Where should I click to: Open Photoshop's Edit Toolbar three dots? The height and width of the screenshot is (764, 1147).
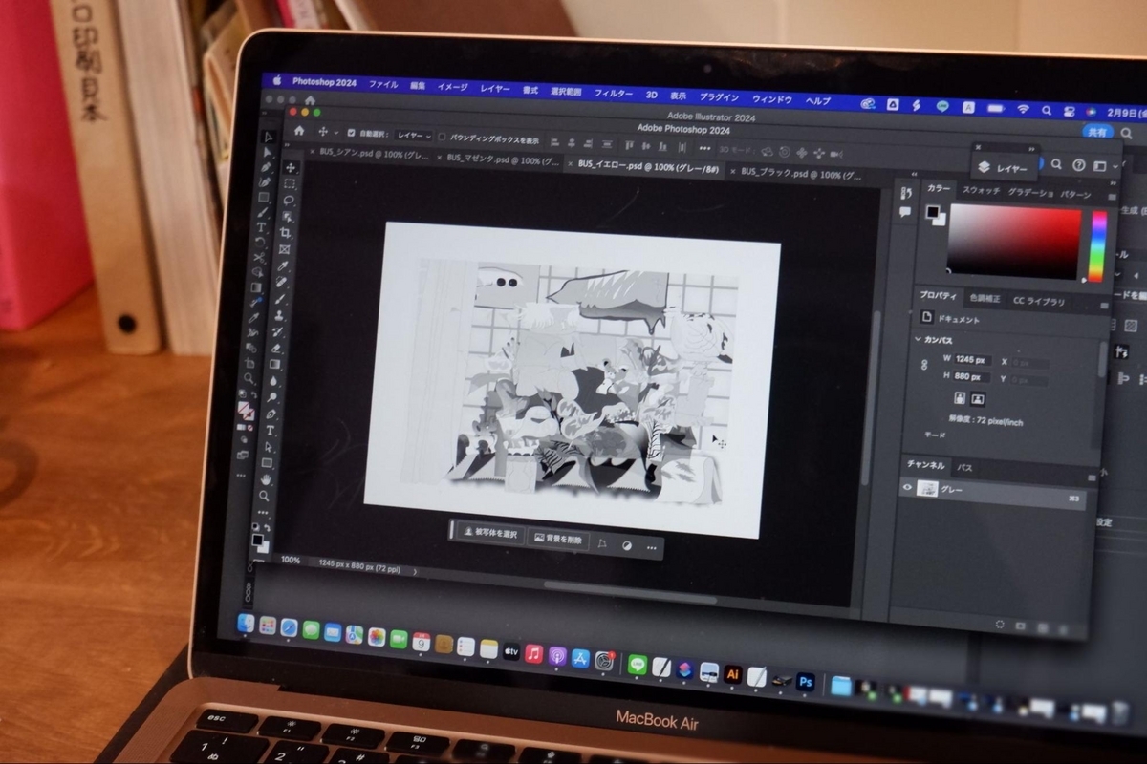(x=264, y=512)
